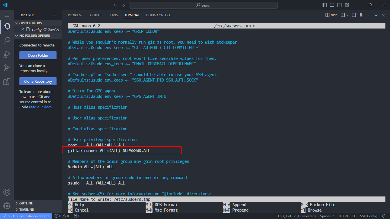Viewport: 390px width, 219px height.
Task: Open the terminal launch profile dropdown
Action: 347,15
